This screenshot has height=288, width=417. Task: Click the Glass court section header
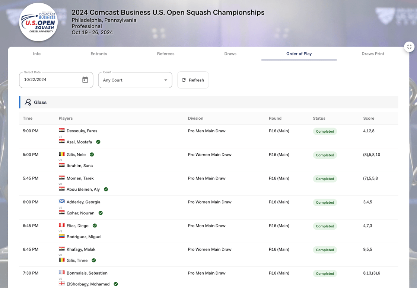click(208, 102)
